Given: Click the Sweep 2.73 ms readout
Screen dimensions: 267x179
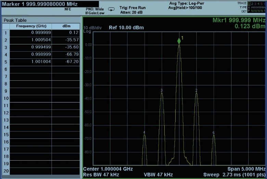Looking at the screenshot, I should pyautogui.click(x=234, y=175).
